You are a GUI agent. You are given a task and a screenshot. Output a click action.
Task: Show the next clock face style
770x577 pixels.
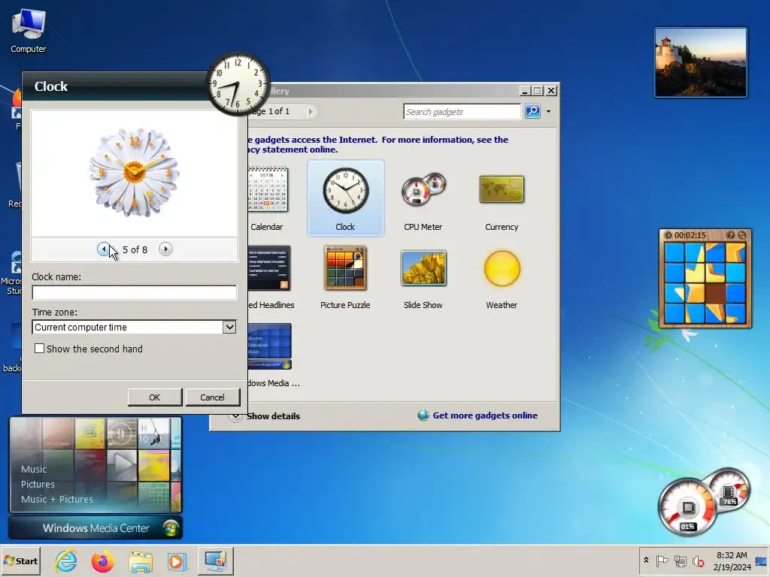pos(165,249)
